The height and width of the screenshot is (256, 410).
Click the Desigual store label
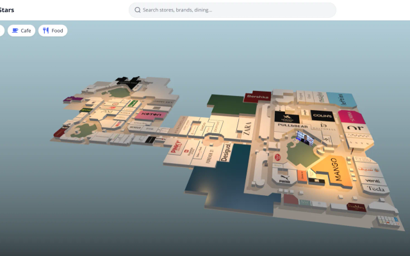point(226,152)
